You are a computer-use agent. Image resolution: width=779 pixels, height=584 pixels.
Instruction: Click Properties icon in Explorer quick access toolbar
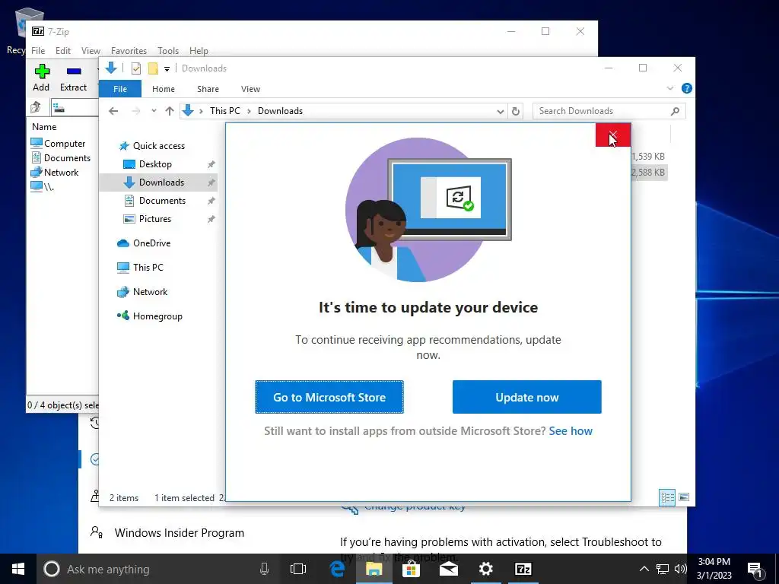(x=135, y=68)
